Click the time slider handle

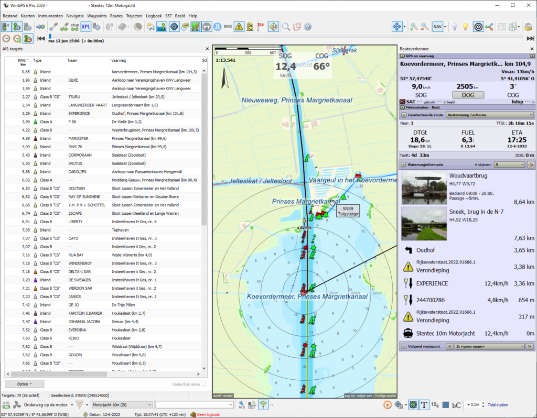(50, 36)
